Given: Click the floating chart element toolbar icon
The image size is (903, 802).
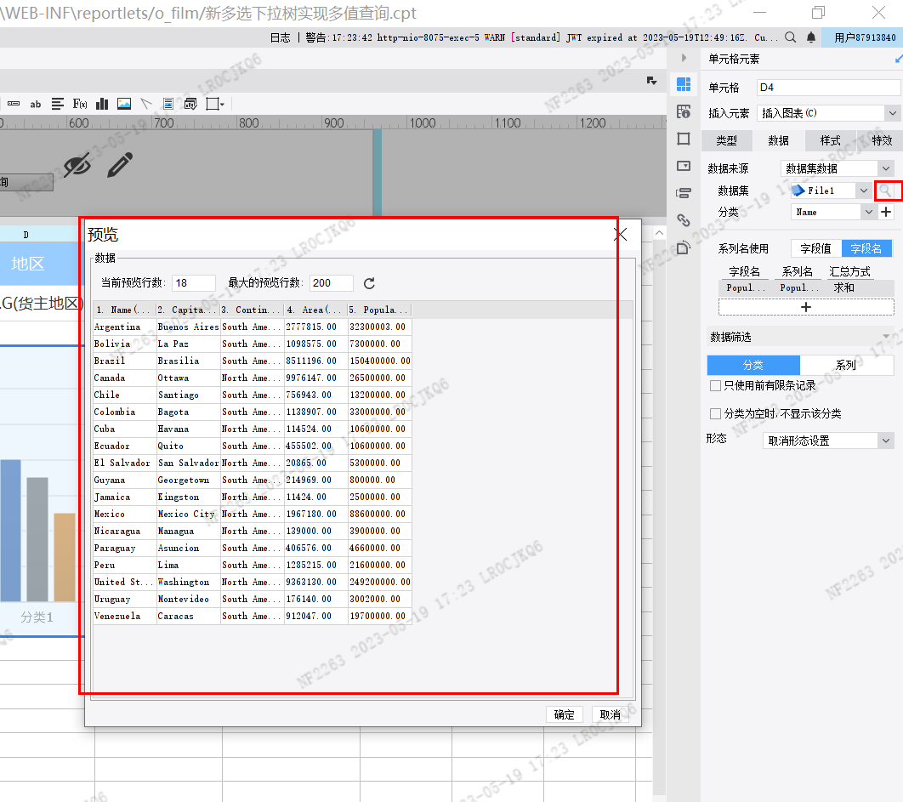Looking at the screenshot, I should pos(190,104).
